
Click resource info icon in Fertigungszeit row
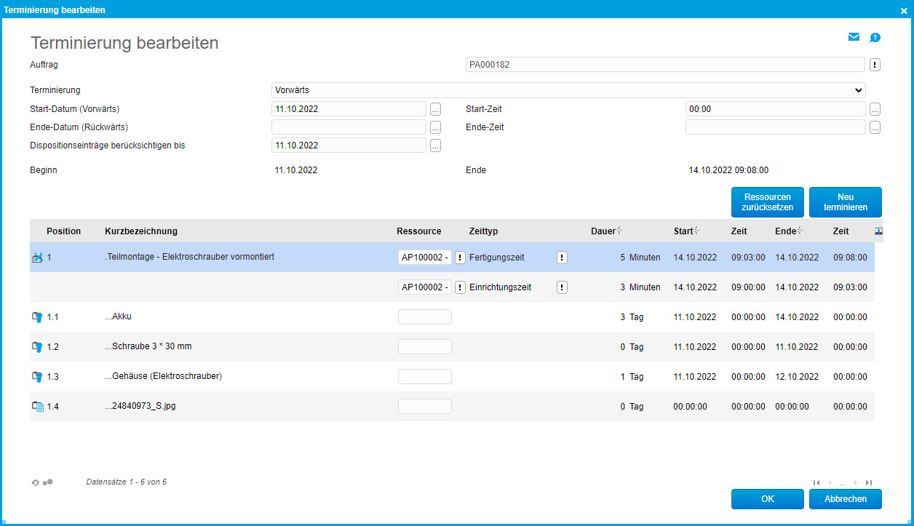(x=460, y=258)
